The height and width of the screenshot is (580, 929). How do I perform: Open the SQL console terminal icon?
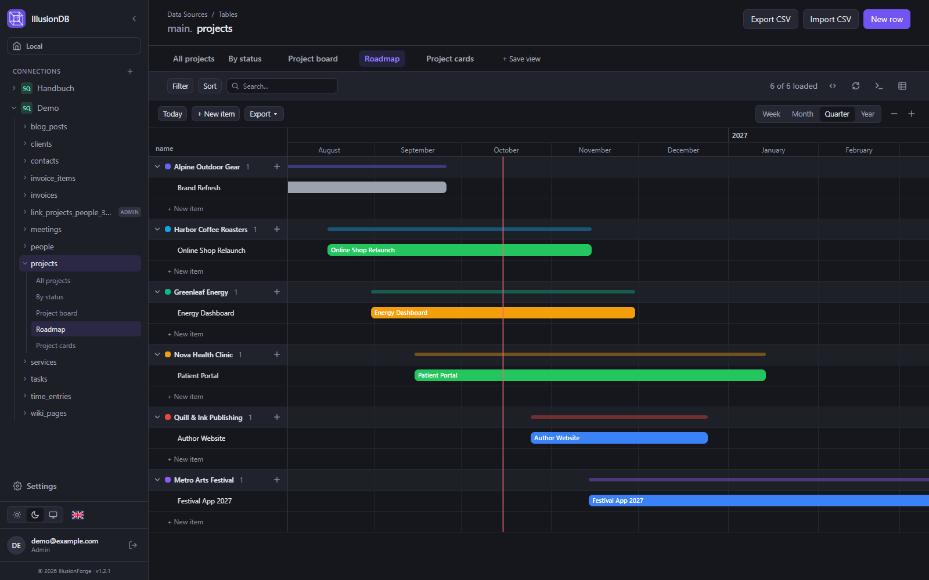coord(879,86)
